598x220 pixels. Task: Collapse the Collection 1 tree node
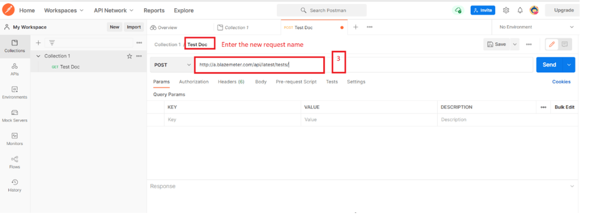[x=39, y=56]
